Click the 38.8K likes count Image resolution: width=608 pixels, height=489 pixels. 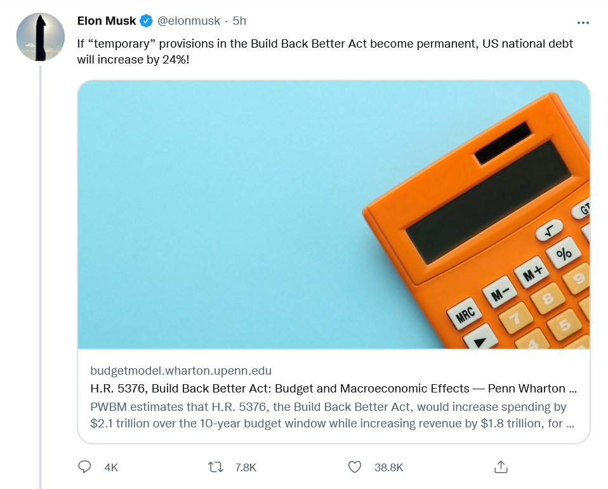[388, 467]
